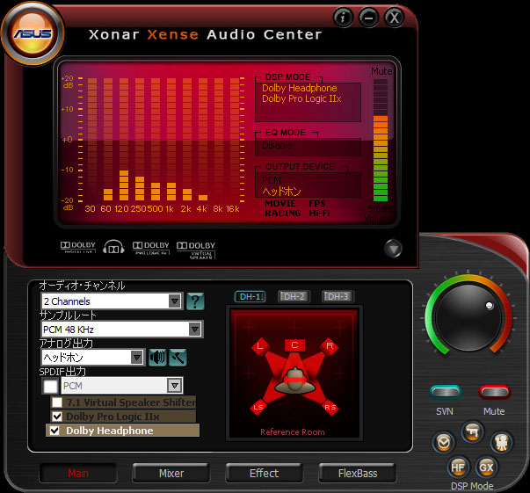Activate the clock-shaped DSP mode icon

pos(444,442)
